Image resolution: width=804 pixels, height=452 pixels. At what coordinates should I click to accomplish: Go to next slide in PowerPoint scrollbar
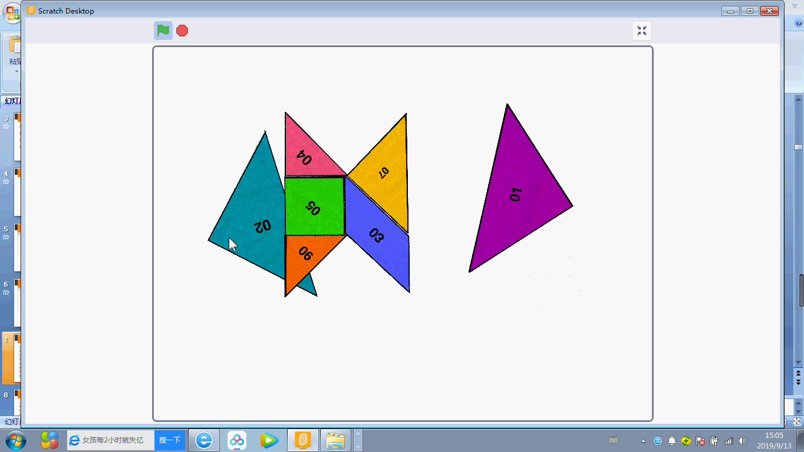point(799,381)
